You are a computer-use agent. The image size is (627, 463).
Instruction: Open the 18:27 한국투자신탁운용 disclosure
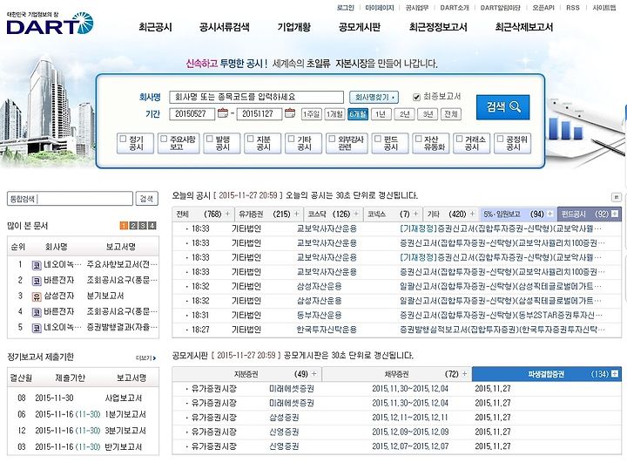tap(502, 330)
